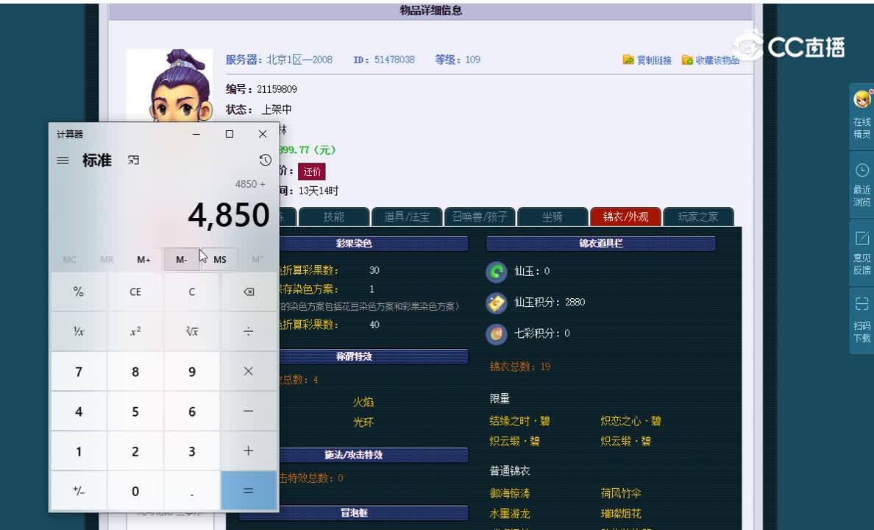874x530 pixels.
Task: Switch to the 玩家之家 tab
Action: coord(698,216)
